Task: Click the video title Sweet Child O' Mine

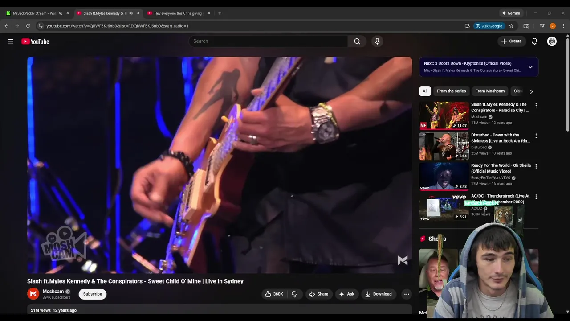Action: point(135,281)
